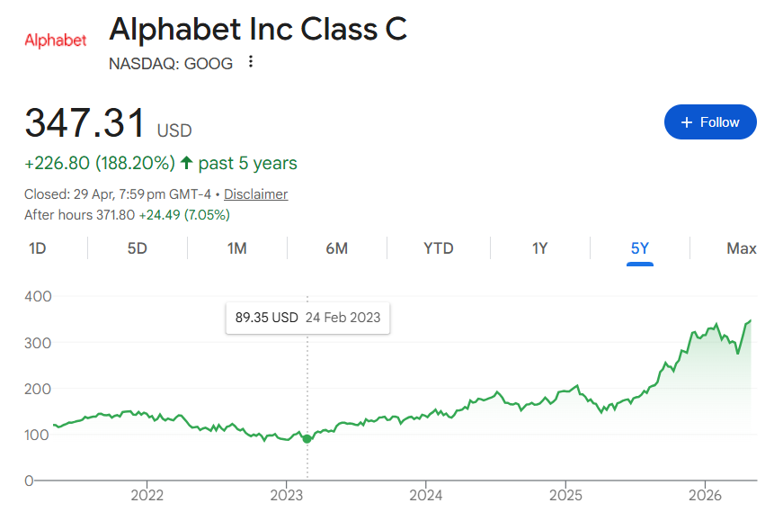The image size is (774, 512).
Task: Switch to the 1M chart range
Action: [237, 248]
